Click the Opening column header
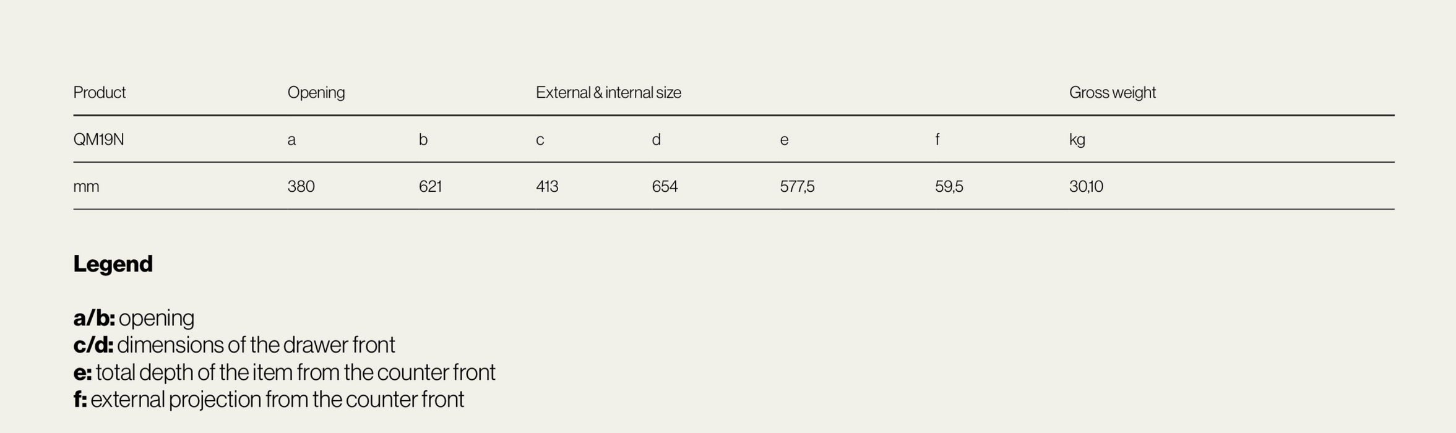 [x=316, y=93]
